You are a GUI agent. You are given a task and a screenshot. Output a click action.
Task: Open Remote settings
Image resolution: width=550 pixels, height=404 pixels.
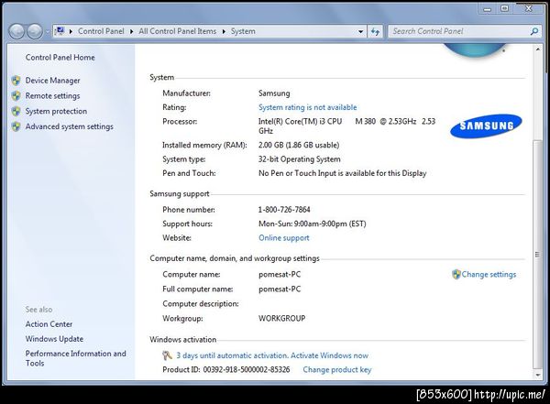tap(52, 96)
